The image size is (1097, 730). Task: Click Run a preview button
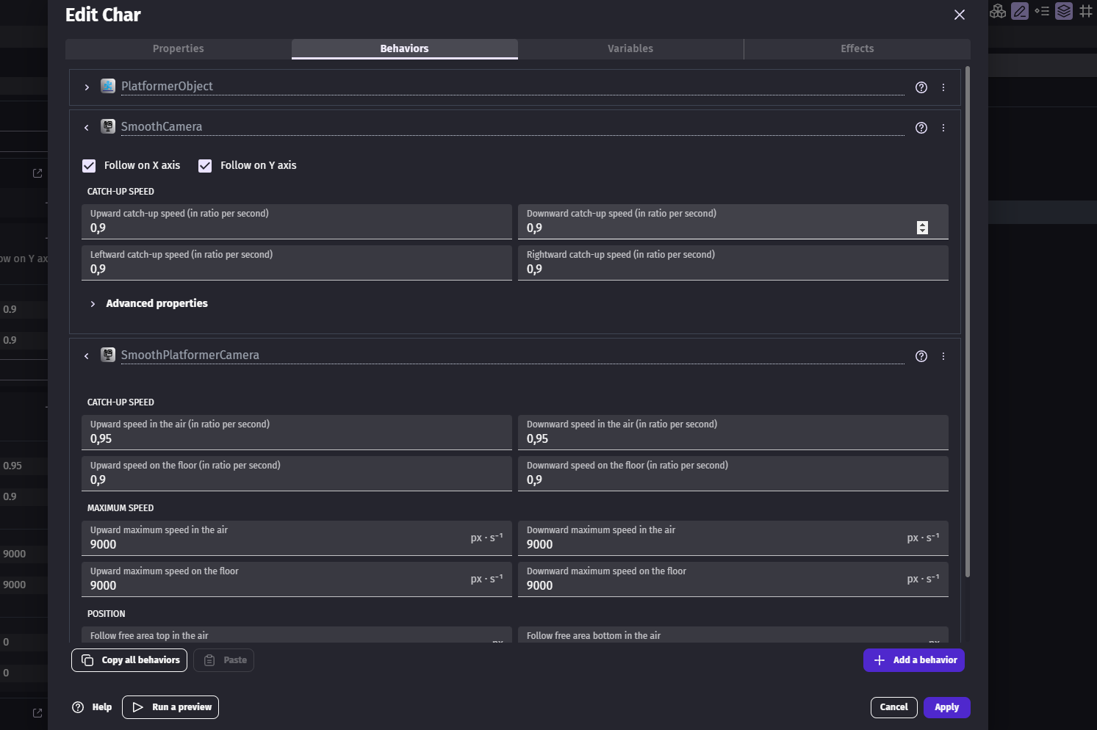tap(170, 707)
